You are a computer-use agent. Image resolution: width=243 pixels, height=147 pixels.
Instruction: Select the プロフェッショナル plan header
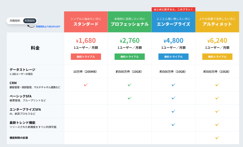[129, 22]
